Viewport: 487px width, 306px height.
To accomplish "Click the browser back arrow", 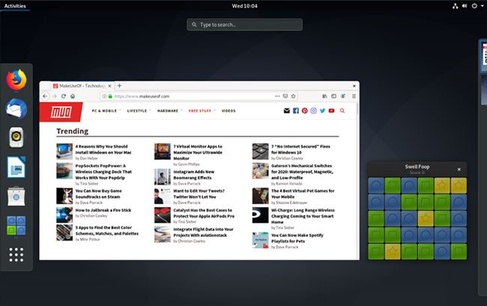I will (x=45, y=96).
